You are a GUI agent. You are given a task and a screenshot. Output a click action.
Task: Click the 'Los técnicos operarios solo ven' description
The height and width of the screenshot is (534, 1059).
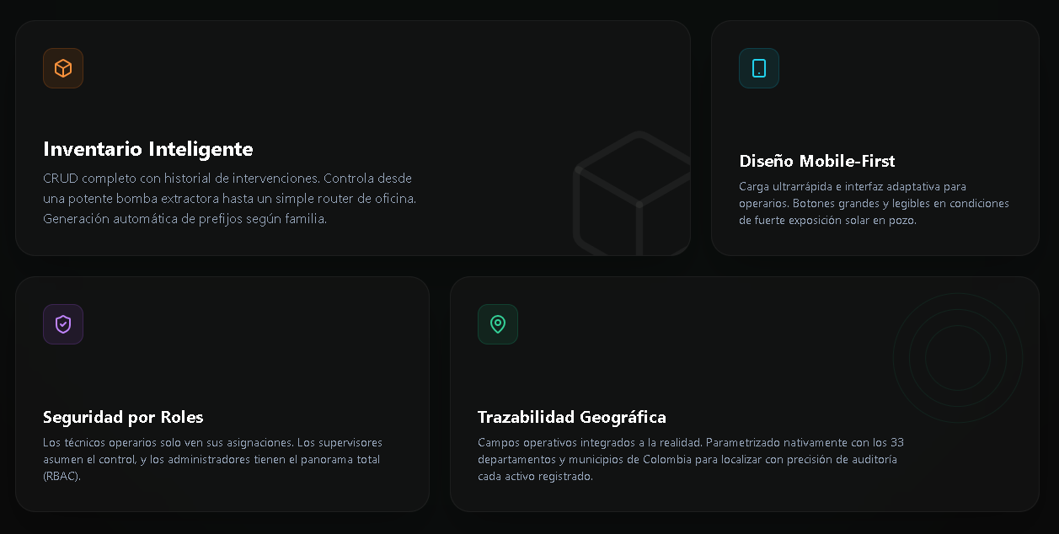click(x=212, y=459)
